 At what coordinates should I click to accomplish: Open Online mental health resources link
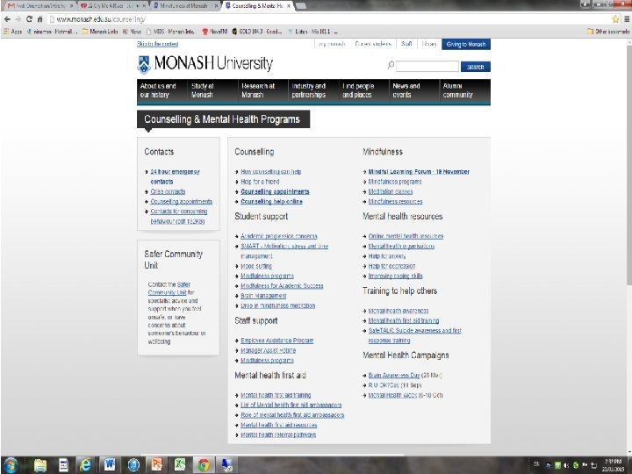click(406, 236)
